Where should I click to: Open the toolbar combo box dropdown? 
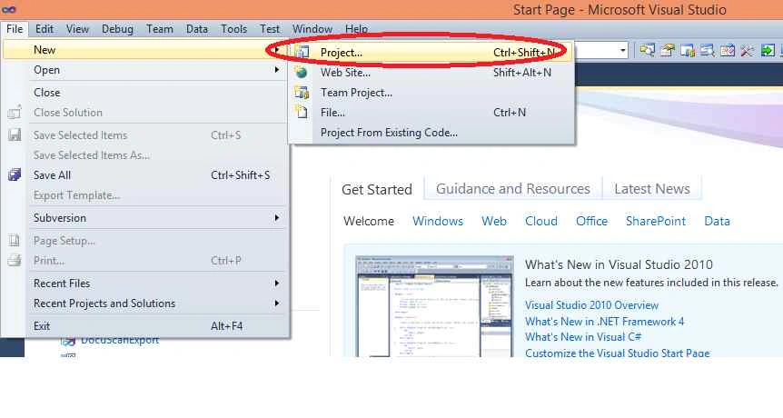pyautogui.click(x=623, y=51)
